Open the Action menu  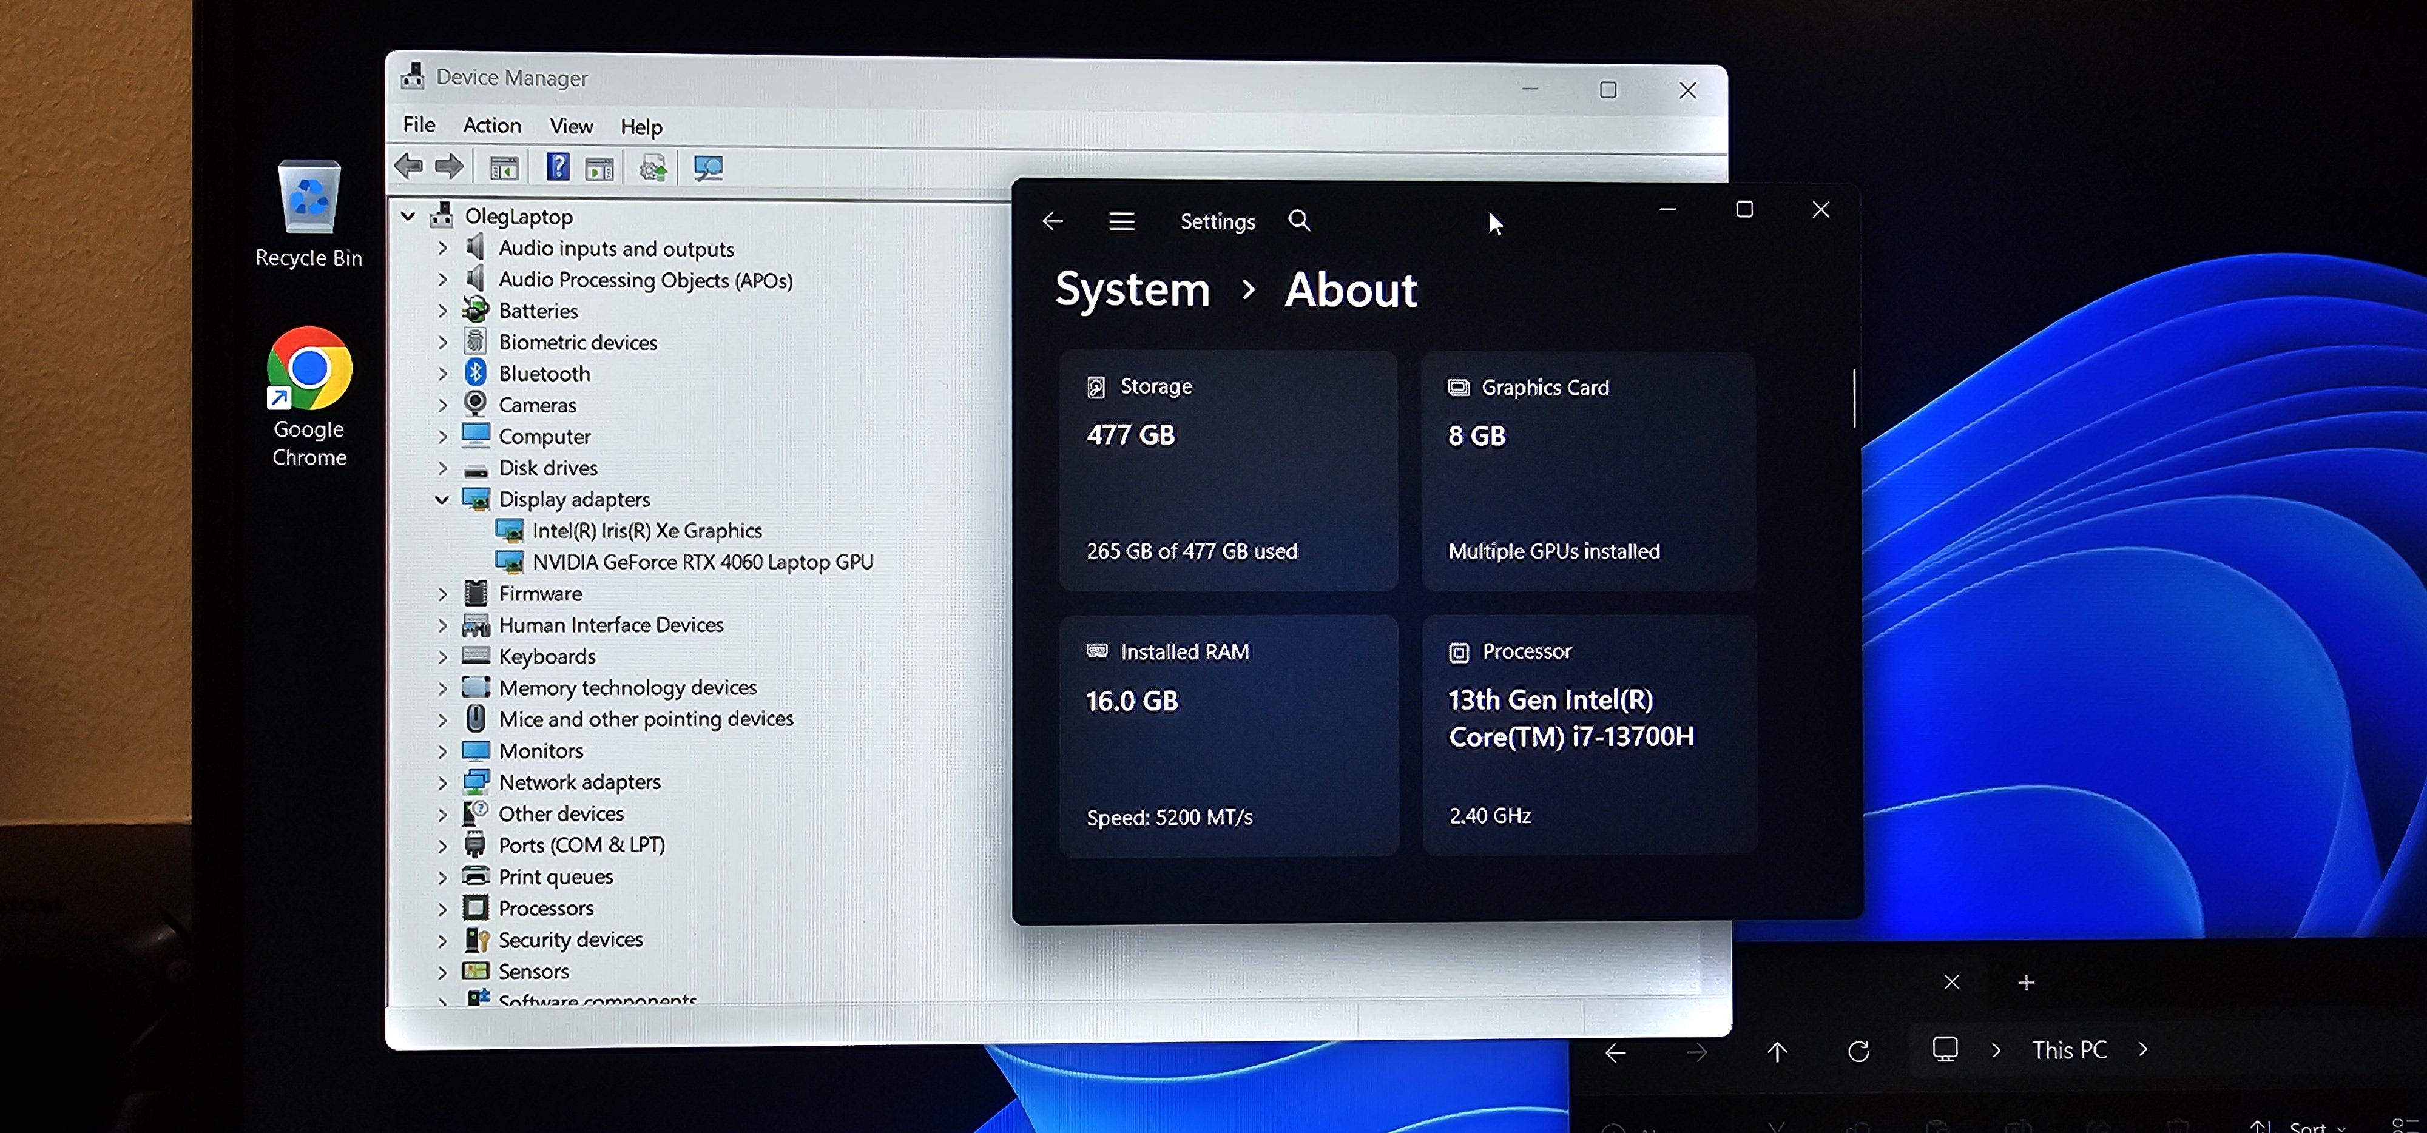(x=491, y=126)
